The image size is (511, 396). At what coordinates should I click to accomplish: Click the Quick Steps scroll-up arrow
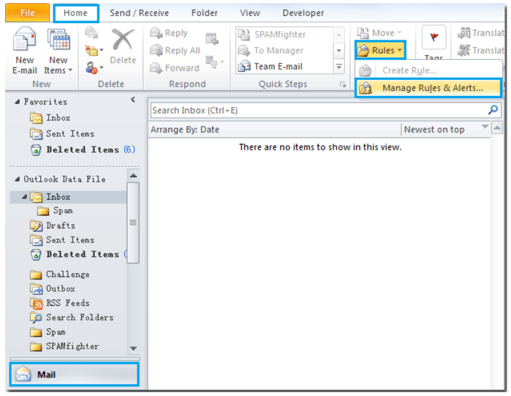pos(339,34)
